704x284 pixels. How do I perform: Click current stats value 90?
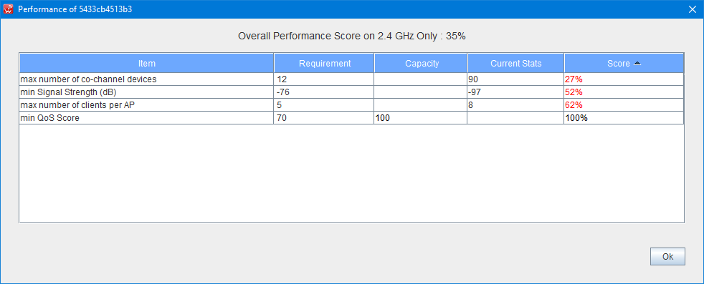pyautogui.click(x=472, y=79)
